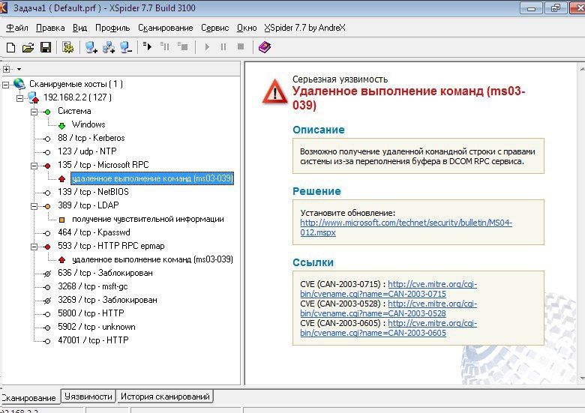Screen dimensions: 585x413
Task: Click the green arrow icon beside Windows
Action: (62, 126)
